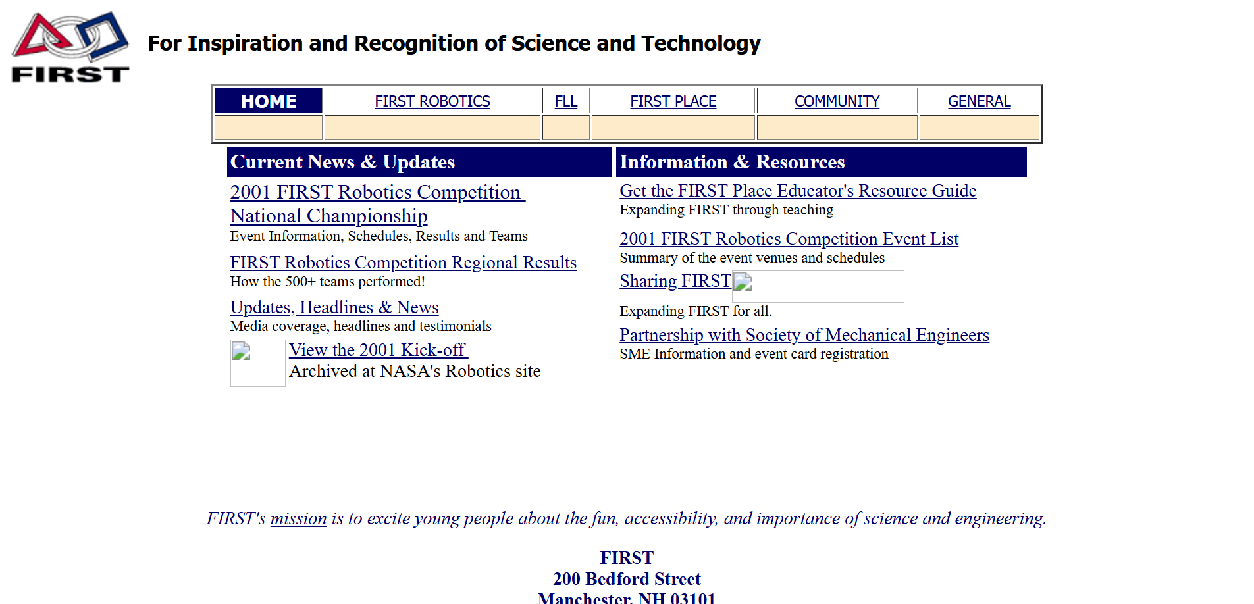
Task: Open the COMMUNITY navigation item
Action: 837,101
